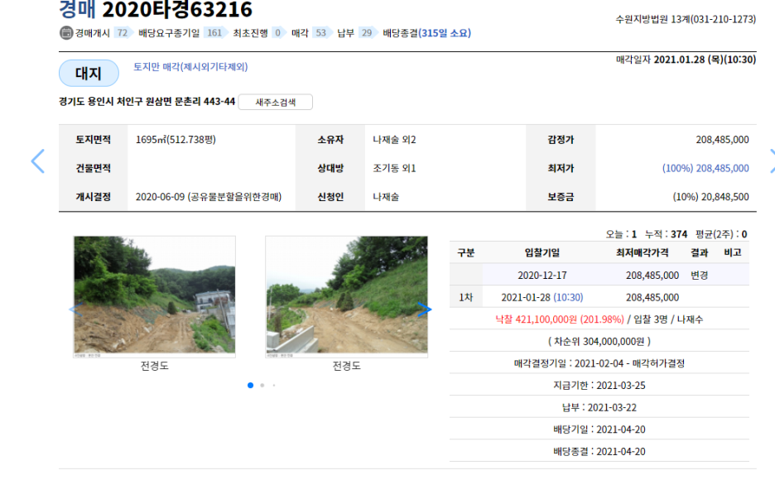Open the left 전경도 site photo
Screen dimensions: 775x480
(155, 296)
